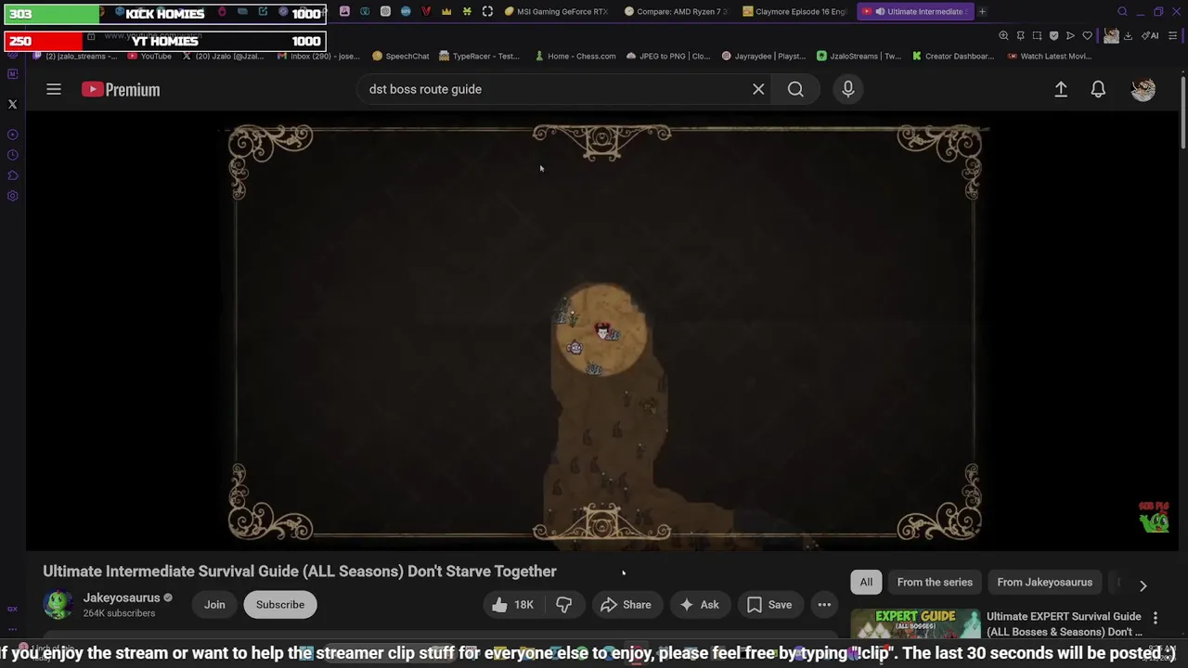Open YouTube notifications bell
This screenshot has width=1188, height=668.
point(1098,89)
